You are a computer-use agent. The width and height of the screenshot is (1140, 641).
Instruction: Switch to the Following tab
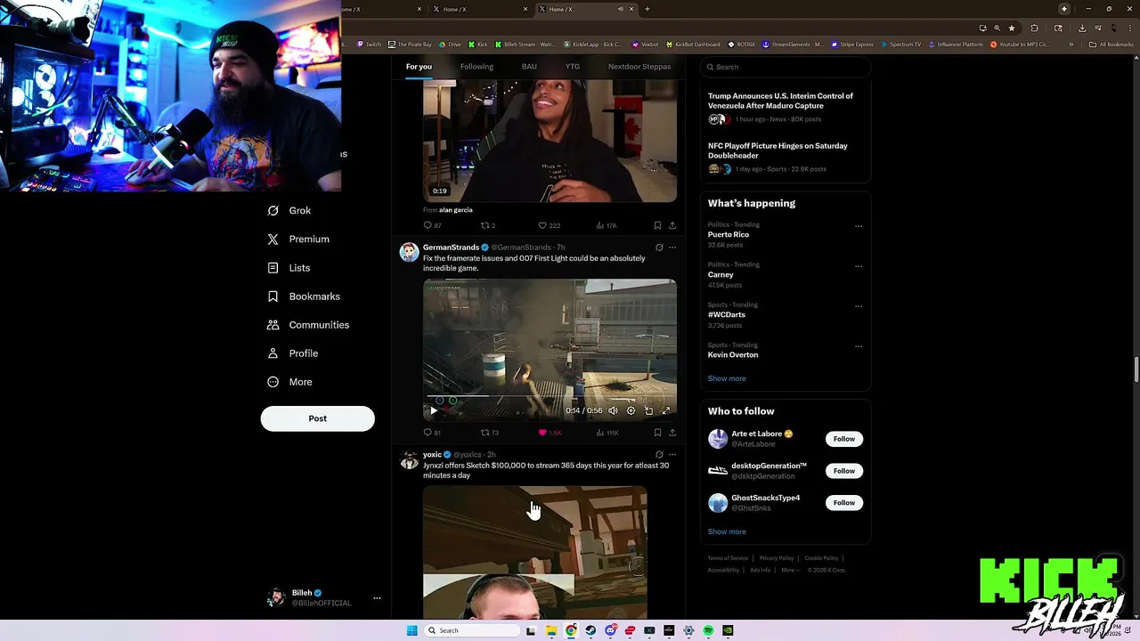[x=476, y=67]
